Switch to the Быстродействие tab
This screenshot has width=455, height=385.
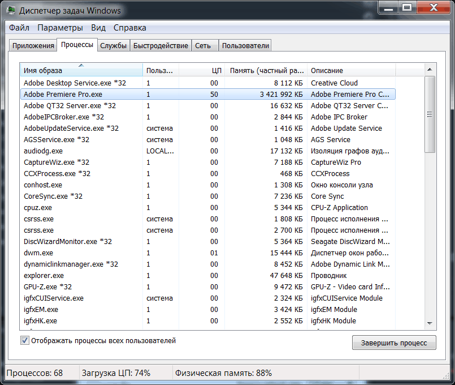click(x=161, y=46)
